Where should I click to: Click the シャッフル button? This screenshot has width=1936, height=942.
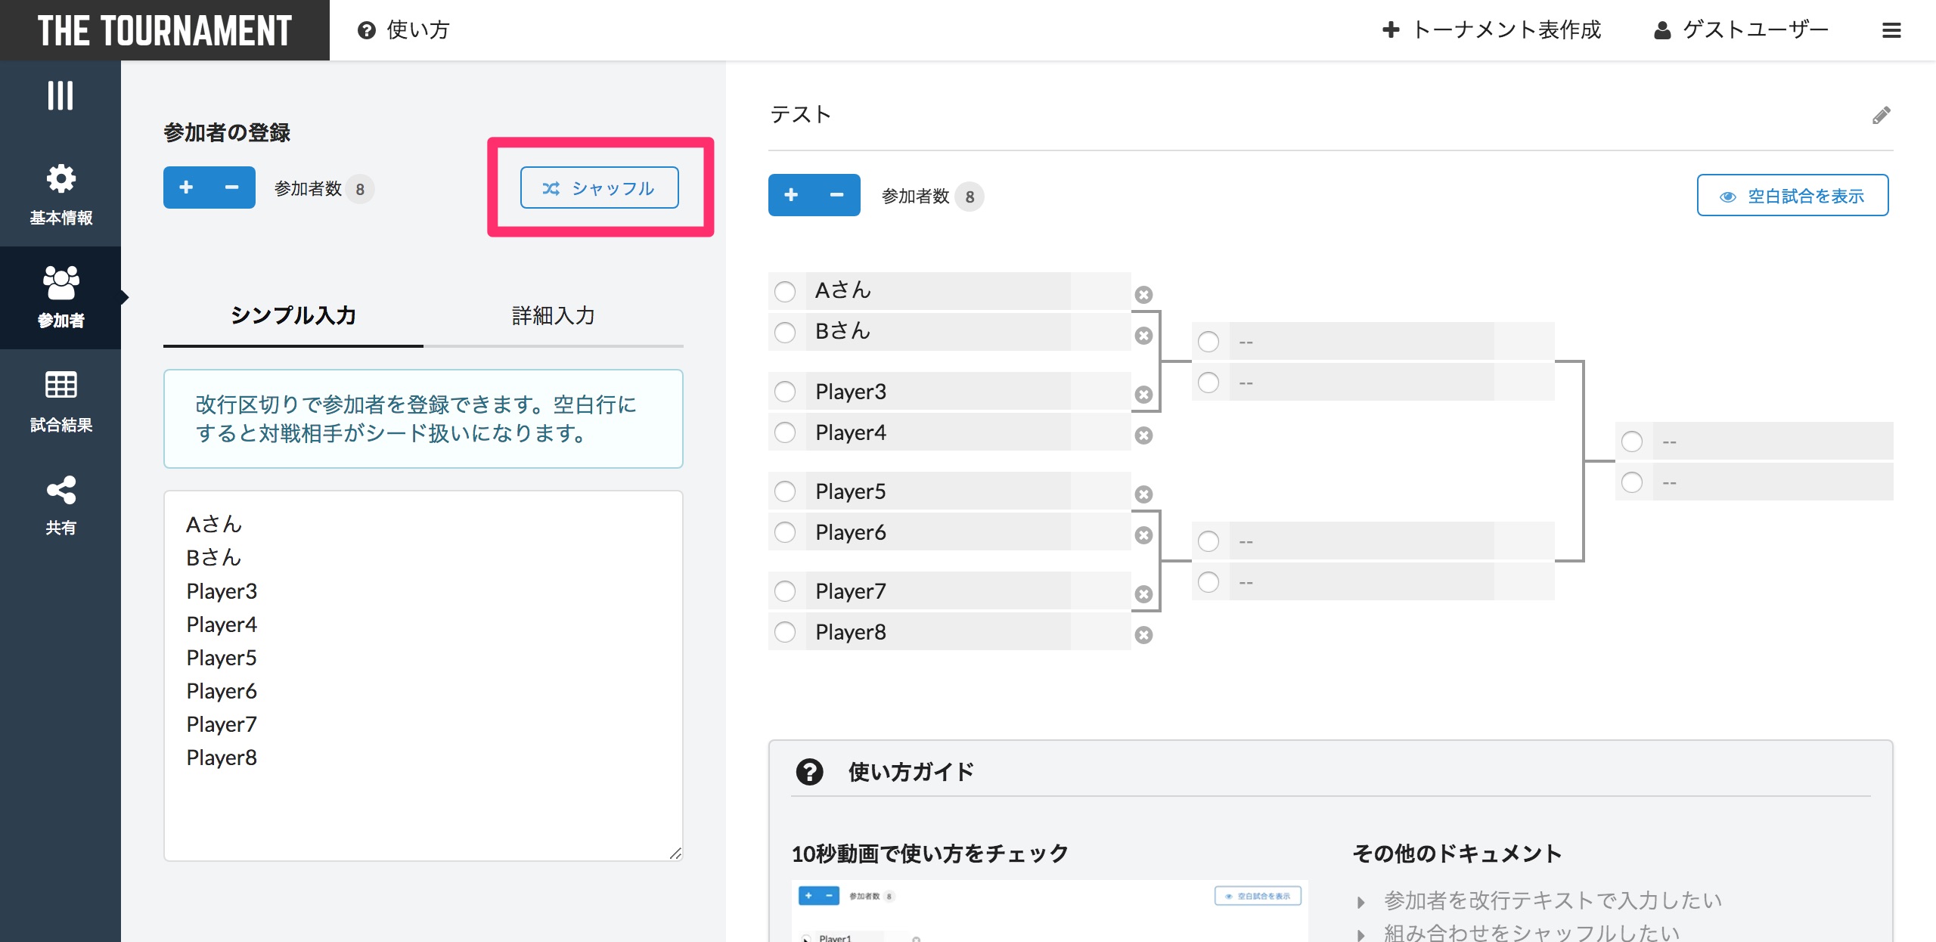coord(599,187)
